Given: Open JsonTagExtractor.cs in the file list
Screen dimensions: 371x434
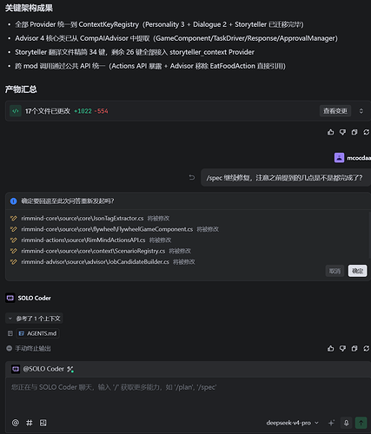Looking at the screenshot, I should click(x=83, y=218).
